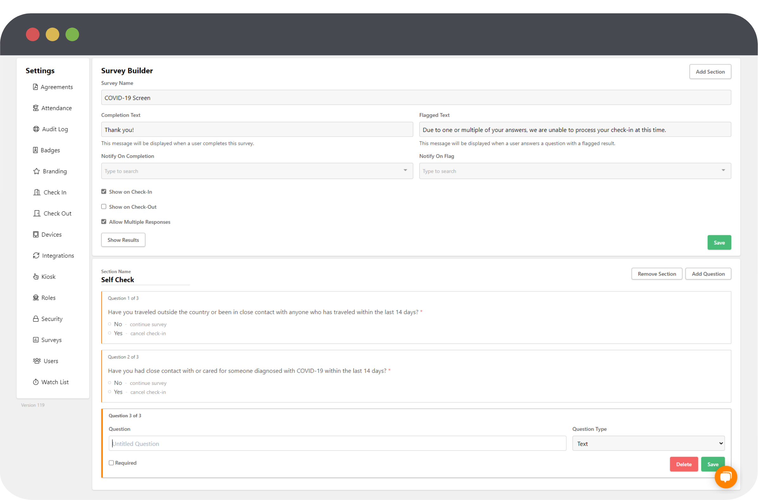758x500 pixels.
Task: Enable Show on Check-Out checkbox
Action: tap(103, 206)
